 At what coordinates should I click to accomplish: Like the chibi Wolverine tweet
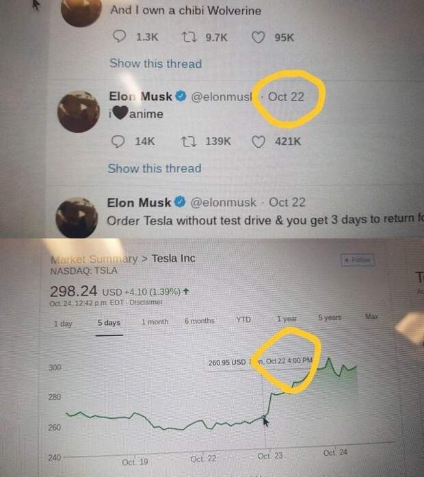(258, 37)
